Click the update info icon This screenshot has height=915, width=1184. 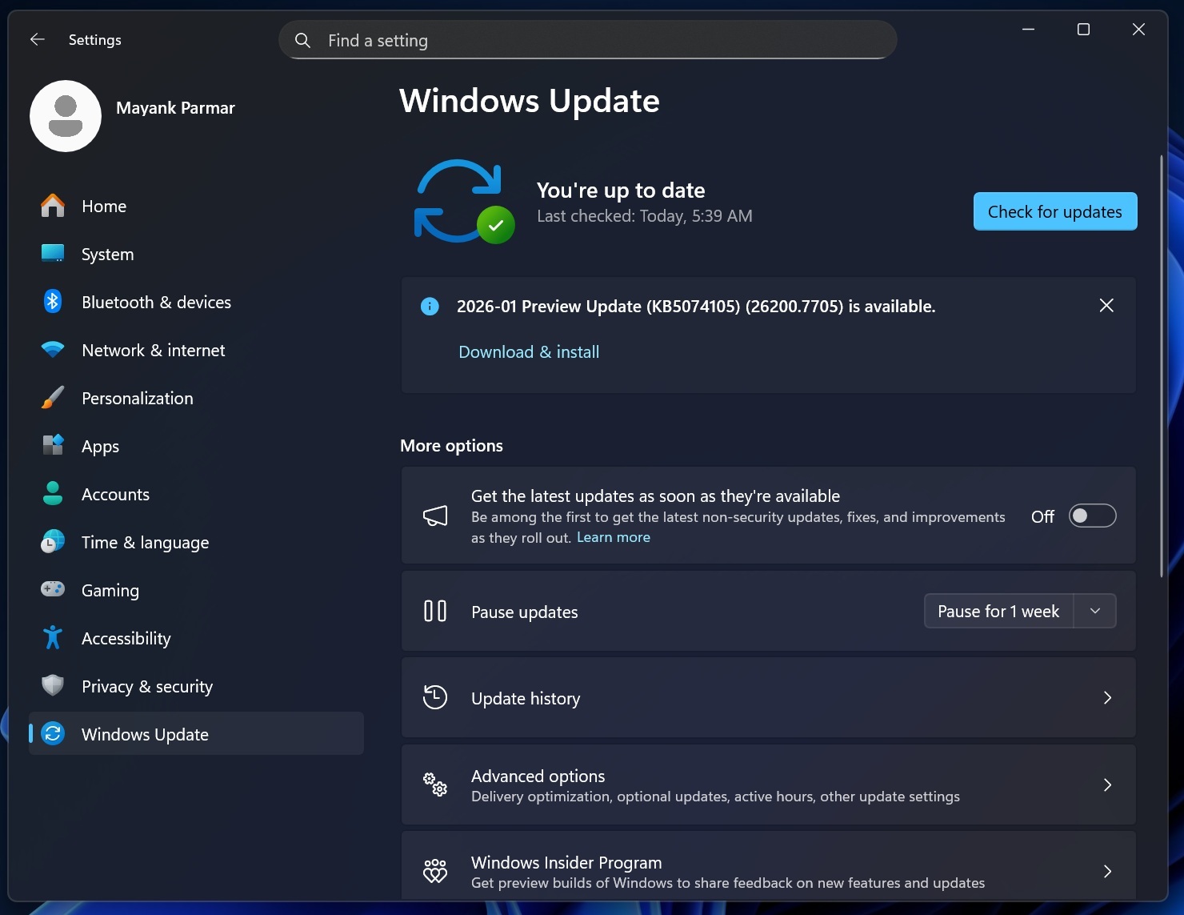(x=430, y=307)
